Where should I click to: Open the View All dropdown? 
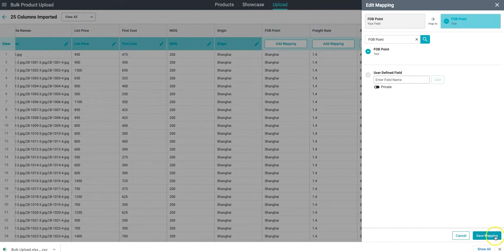tap(79, 17)
